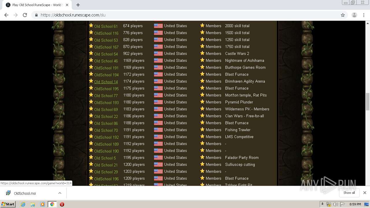
Task: Click the 'Falador Party Room' activity text
Action: 242,157
